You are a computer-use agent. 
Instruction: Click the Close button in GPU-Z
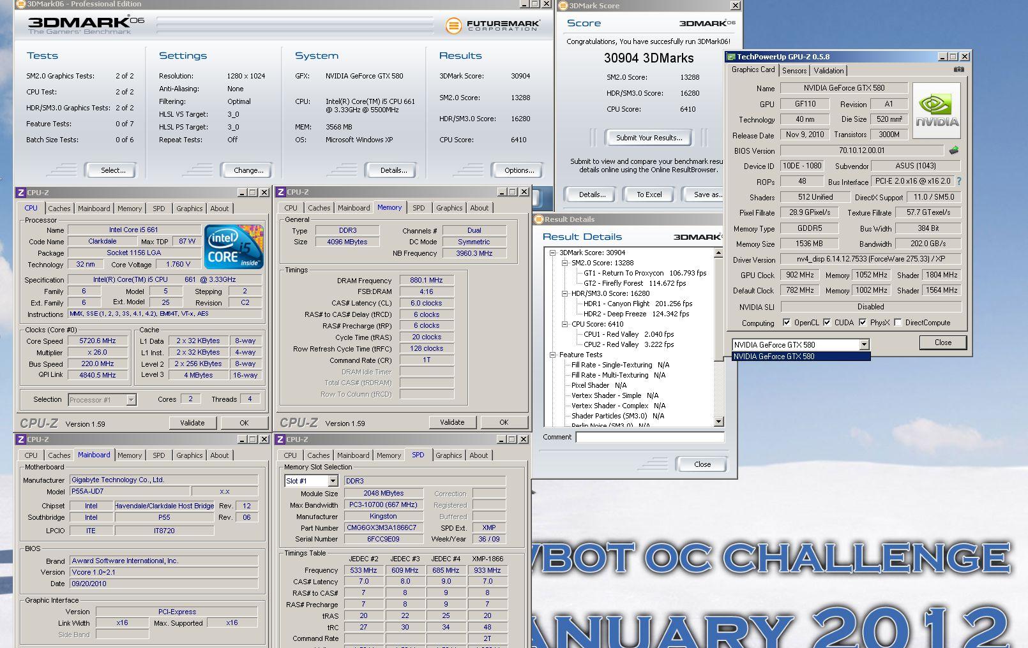click(x=943, y=342)
